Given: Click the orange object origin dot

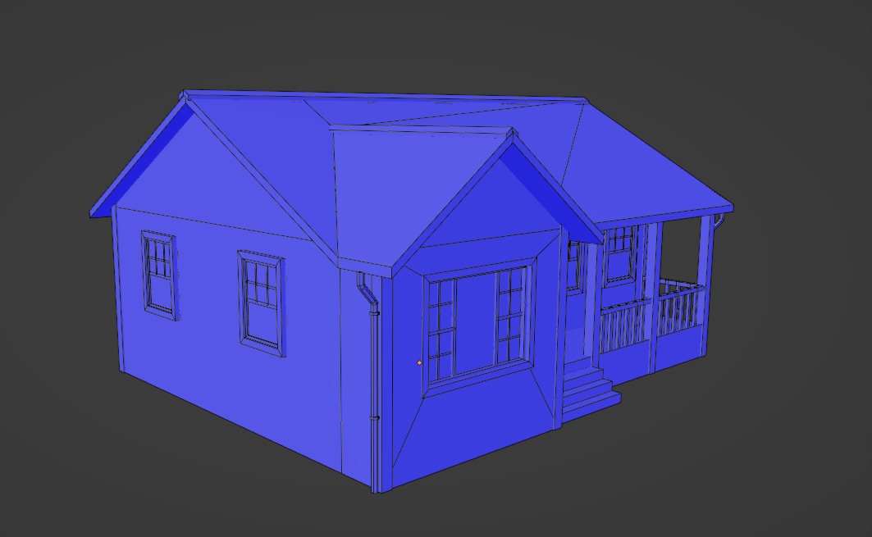Looking at the screenshot, I should [x=419, y=362].
